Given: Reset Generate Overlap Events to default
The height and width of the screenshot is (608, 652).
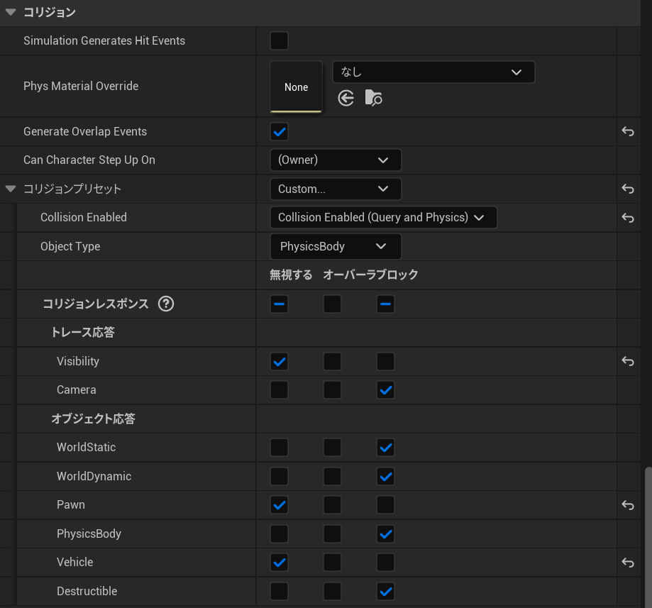Looking at the screenshot, I should coord(628,132).
